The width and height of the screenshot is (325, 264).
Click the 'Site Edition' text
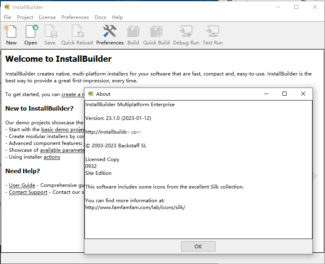99,173
